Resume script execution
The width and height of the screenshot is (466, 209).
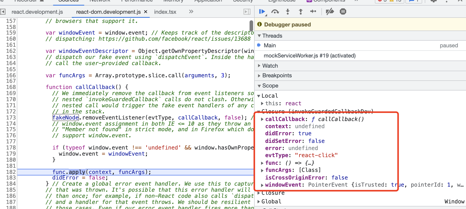click(262, 12)
